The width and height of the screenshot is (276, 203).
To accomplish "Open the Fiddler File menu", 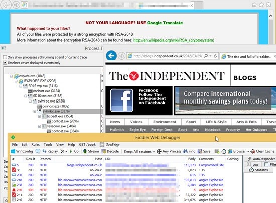I will (15, 145).
